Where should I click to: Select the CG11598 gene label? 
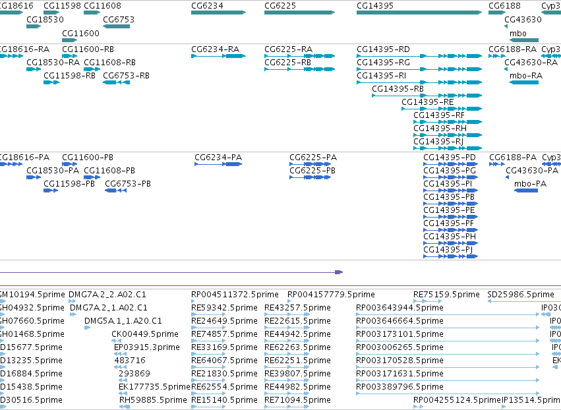pos(62,6)
